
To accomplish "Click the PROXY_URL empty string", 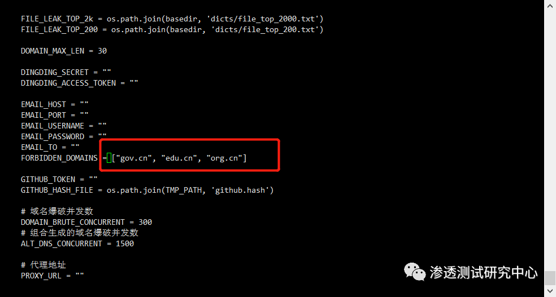I will (x=80, y=276).
